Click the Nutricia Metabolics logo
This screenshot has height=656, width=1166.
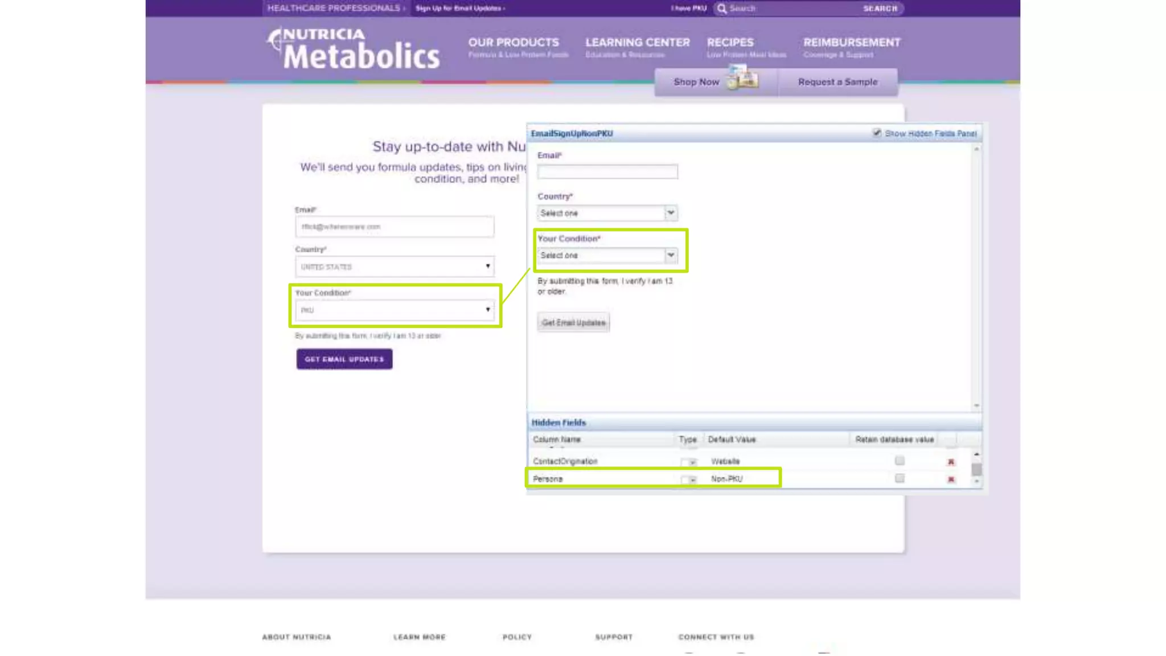click(x=353, y=49)
